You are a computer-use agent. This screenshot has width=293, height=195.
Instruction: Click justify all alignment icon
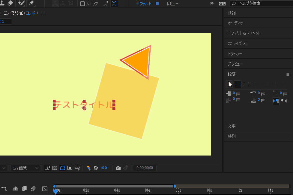point(284,84)
